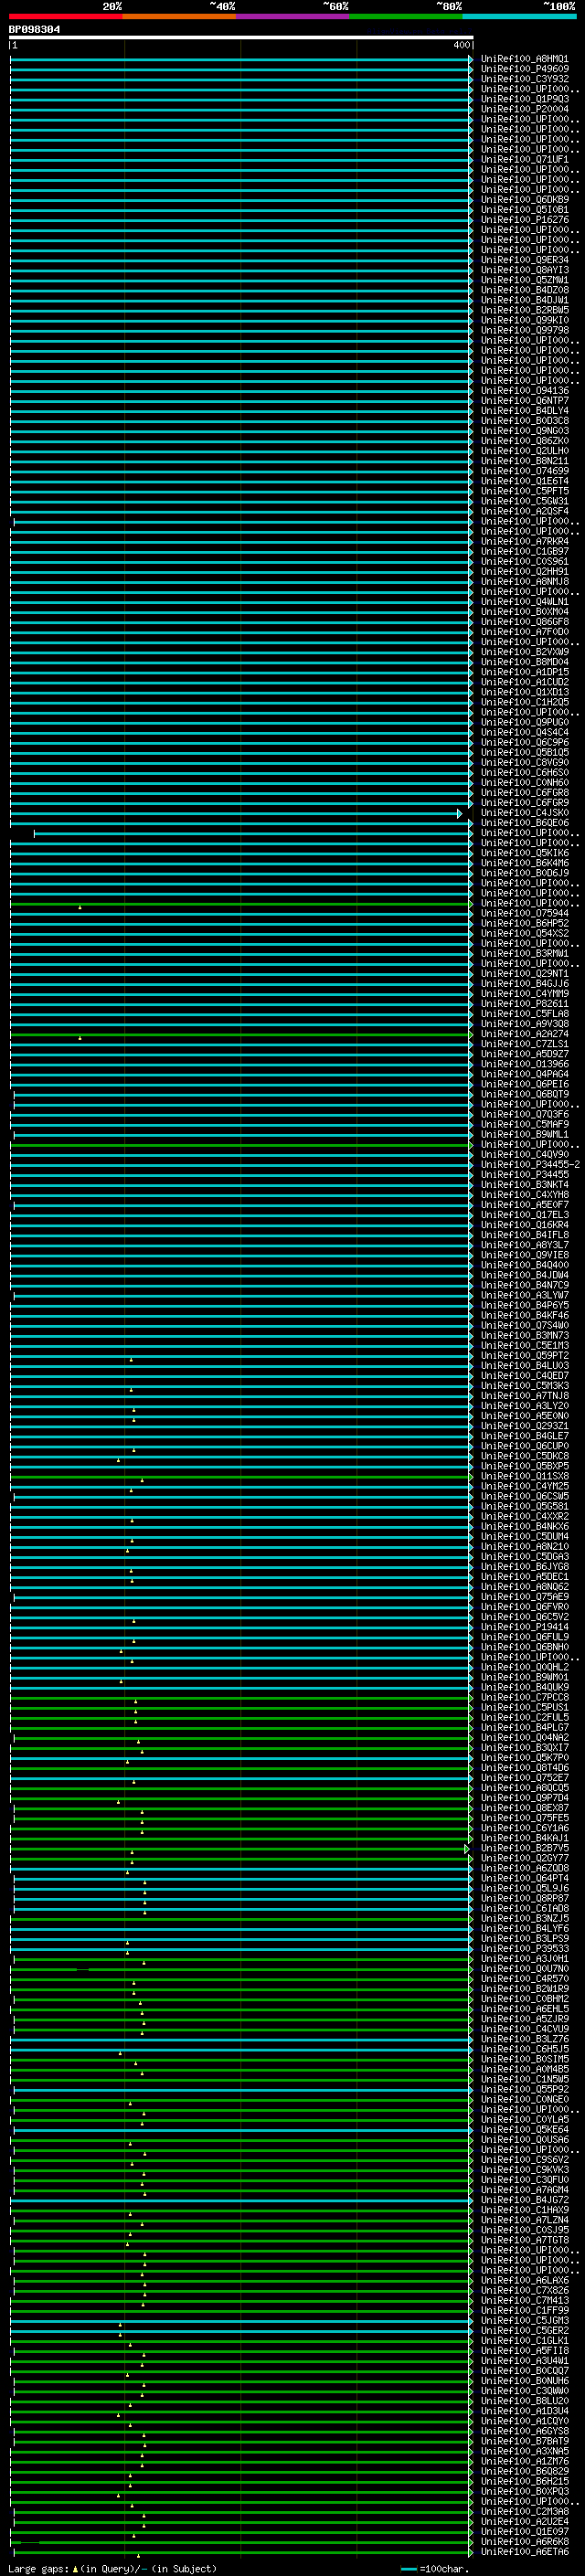Screen dimensions: 585x2576
Task: Select the purple ~60% legend segment
Action: [292, 16]
